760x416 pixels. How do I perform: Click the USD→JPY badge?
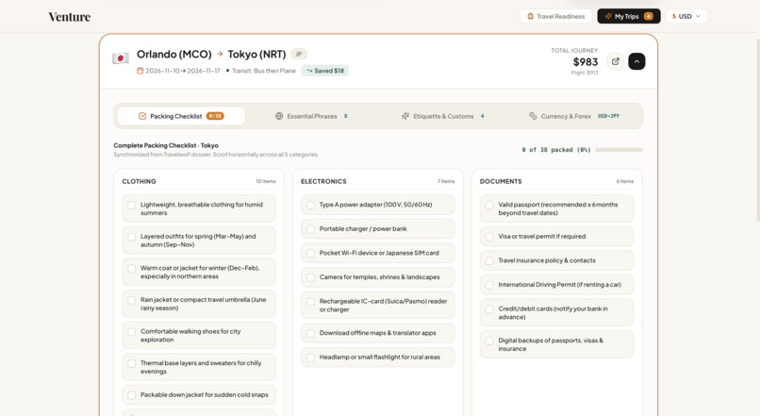(x=609, y=116)
